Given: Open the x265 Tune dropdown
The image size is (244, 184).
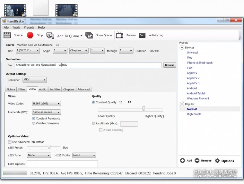Looking at the screenshot, I should [x=39, y=155].
